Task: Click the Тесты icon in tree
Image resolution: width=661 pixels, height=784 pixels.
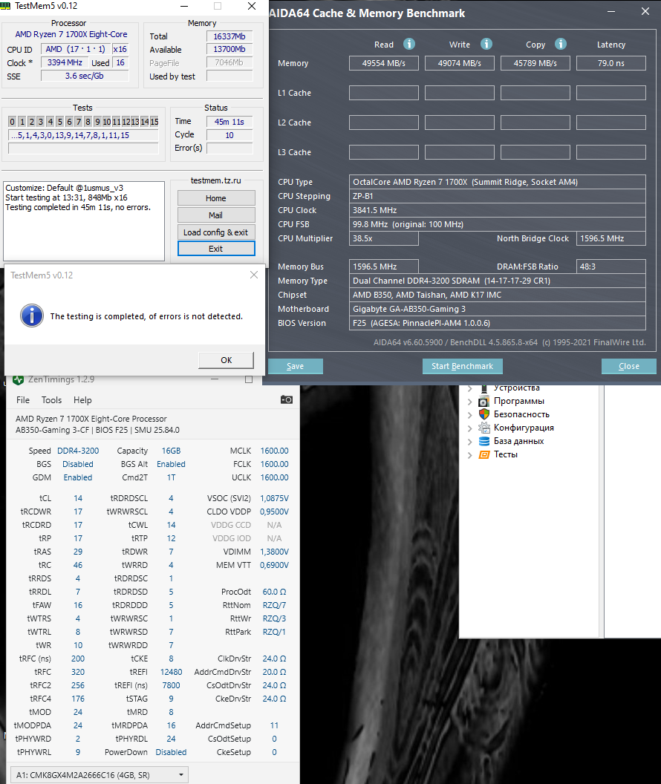Action: coord(483,454)
